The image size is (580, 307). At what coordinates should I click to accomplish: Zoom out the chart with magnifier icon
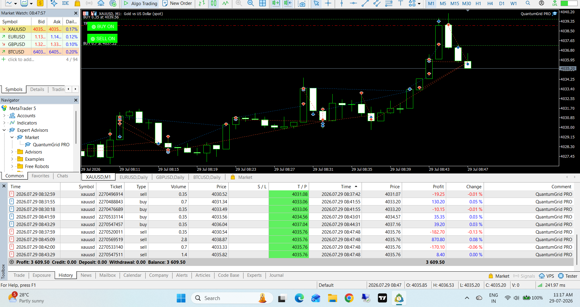(250, 3)
